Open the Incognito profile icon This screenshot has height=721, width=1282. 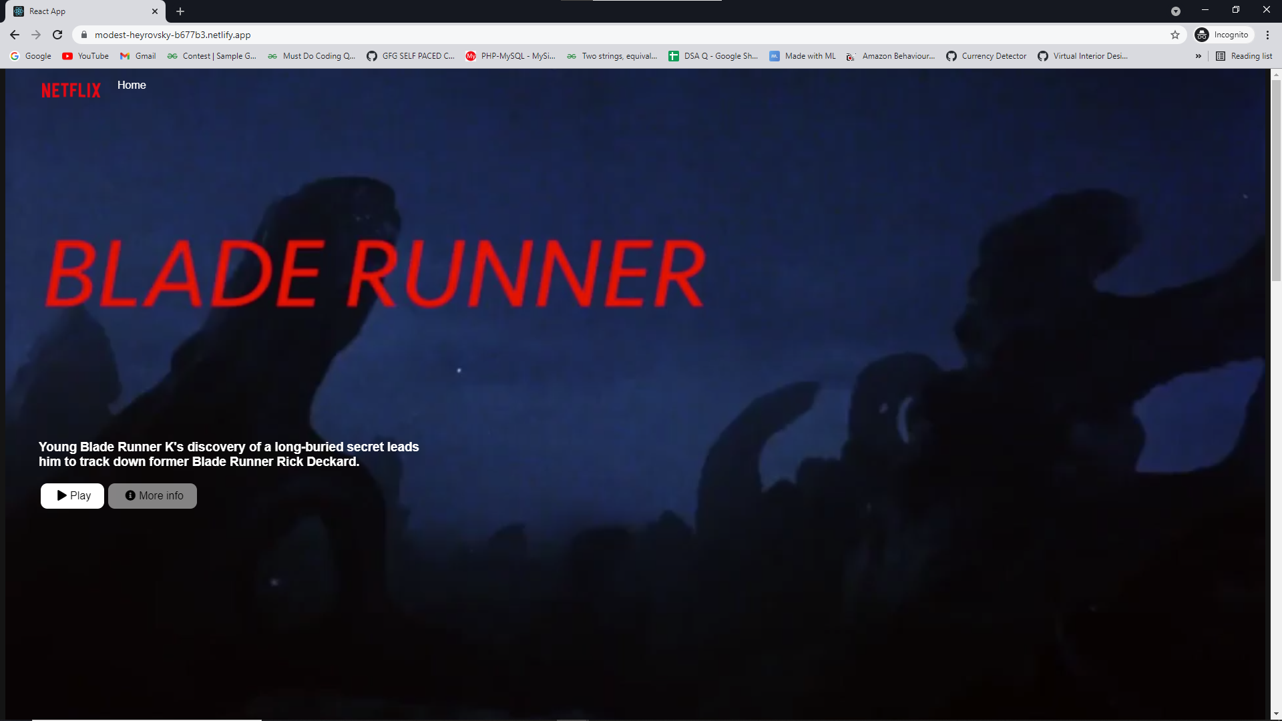point(1203,35)
